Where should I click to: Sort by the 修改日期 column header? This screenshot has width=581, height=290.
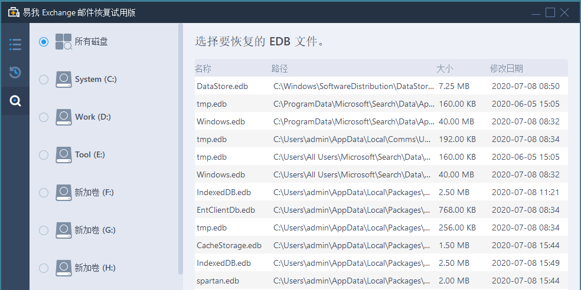coord(507,68)
